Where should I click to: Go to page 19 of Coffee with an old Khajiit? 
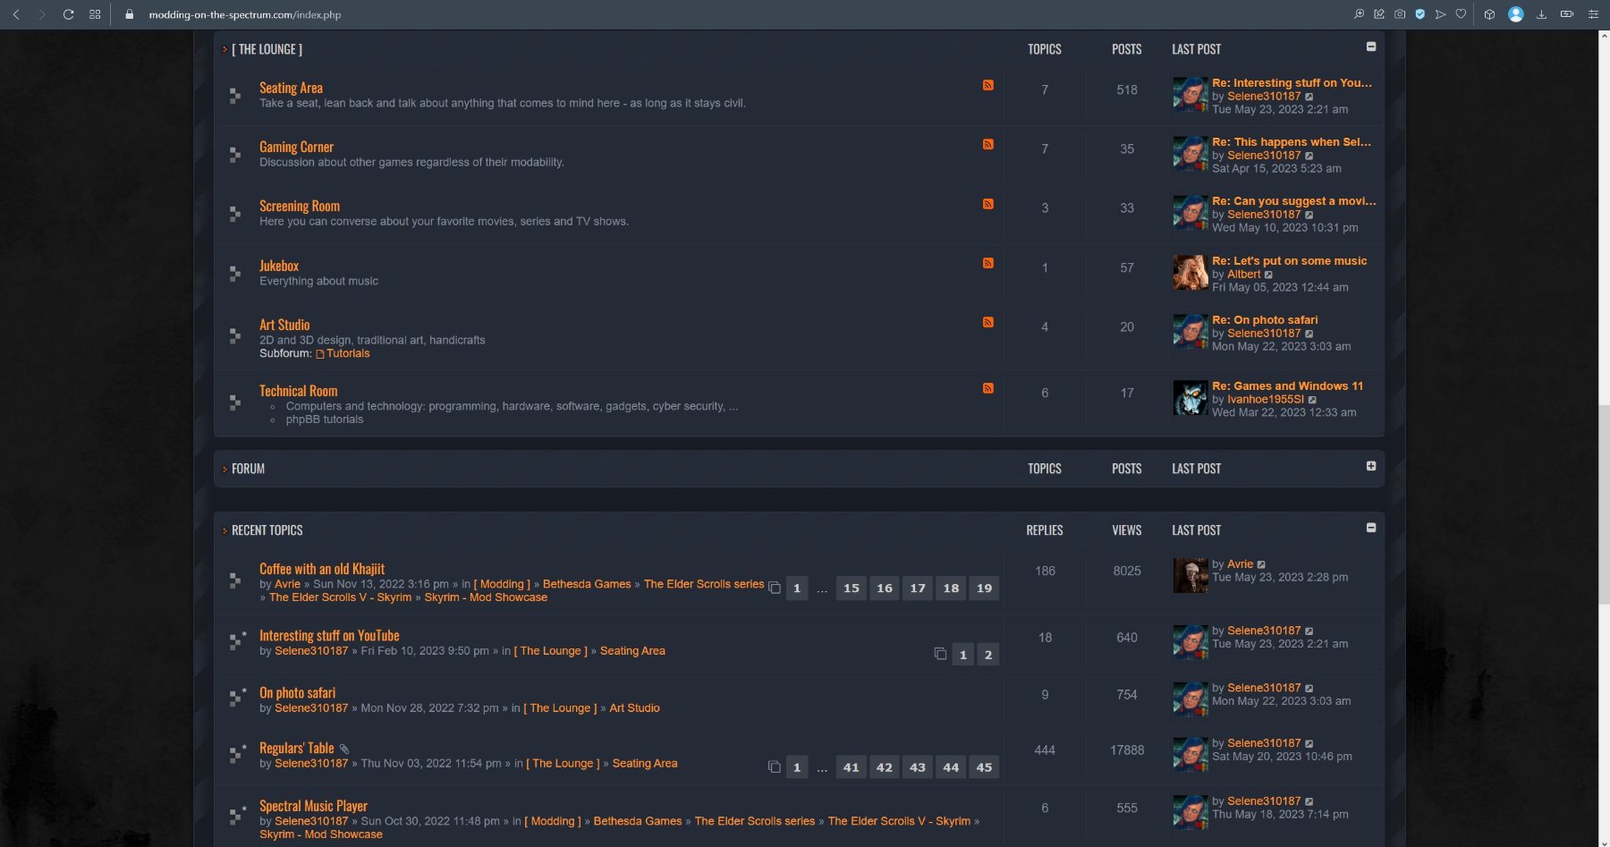point(984,589)
